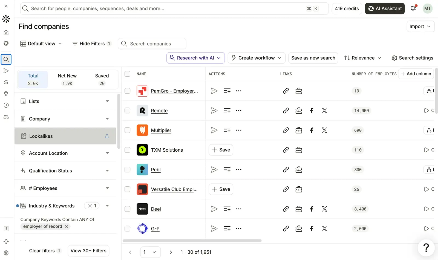This screenshot has height=260, width=438.
Task: Clear the Industry & Keywords filter count
Action: click(92, 206)
